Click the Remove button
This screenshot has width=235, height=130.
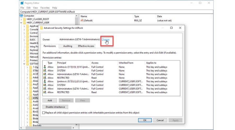pos(66,100)
